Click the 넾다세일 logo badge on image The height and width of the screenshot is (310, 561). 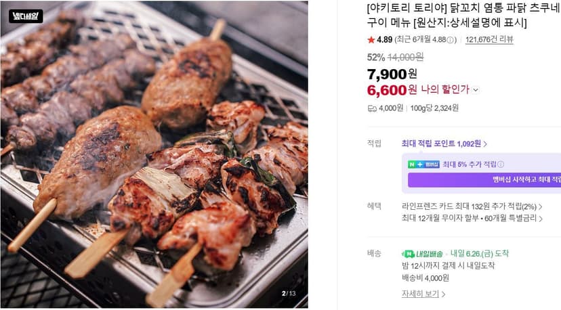coord(26,16)
